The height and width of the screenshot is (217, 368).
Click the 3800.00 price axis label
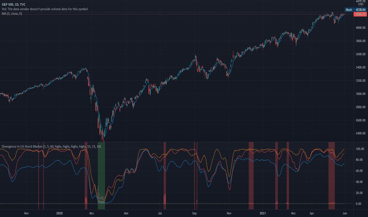tap(360, 41)
